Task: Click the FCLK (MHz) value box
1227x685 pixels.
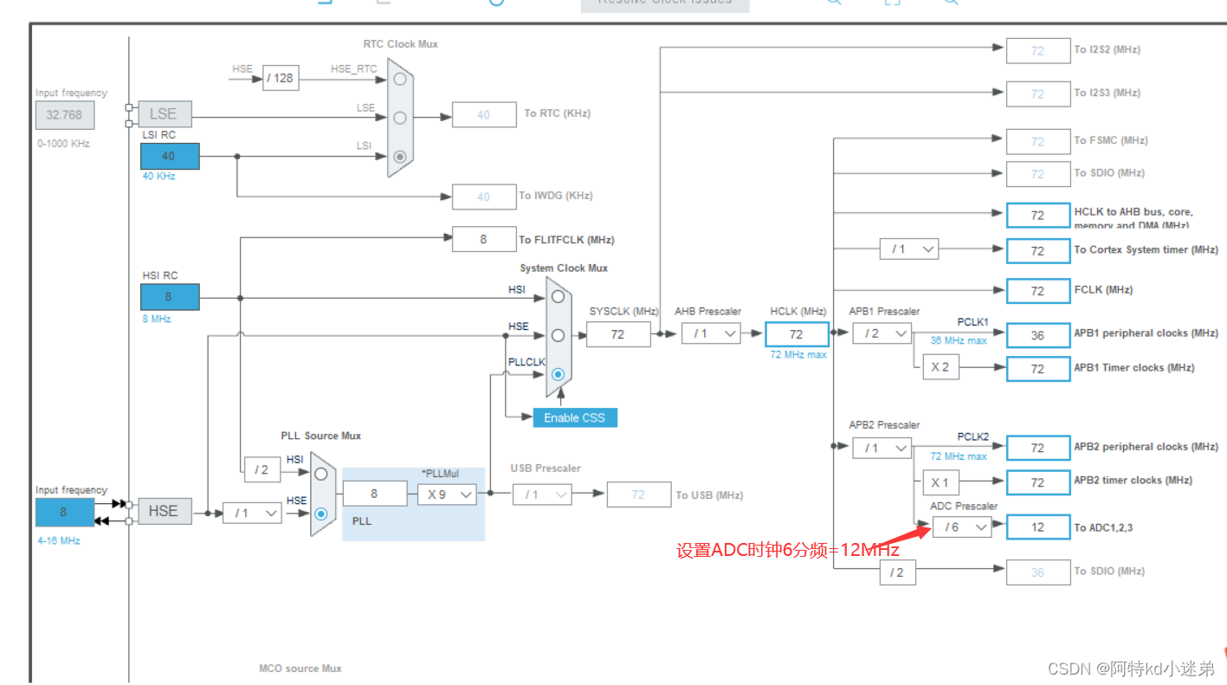Action: (x=1038, y=291)
